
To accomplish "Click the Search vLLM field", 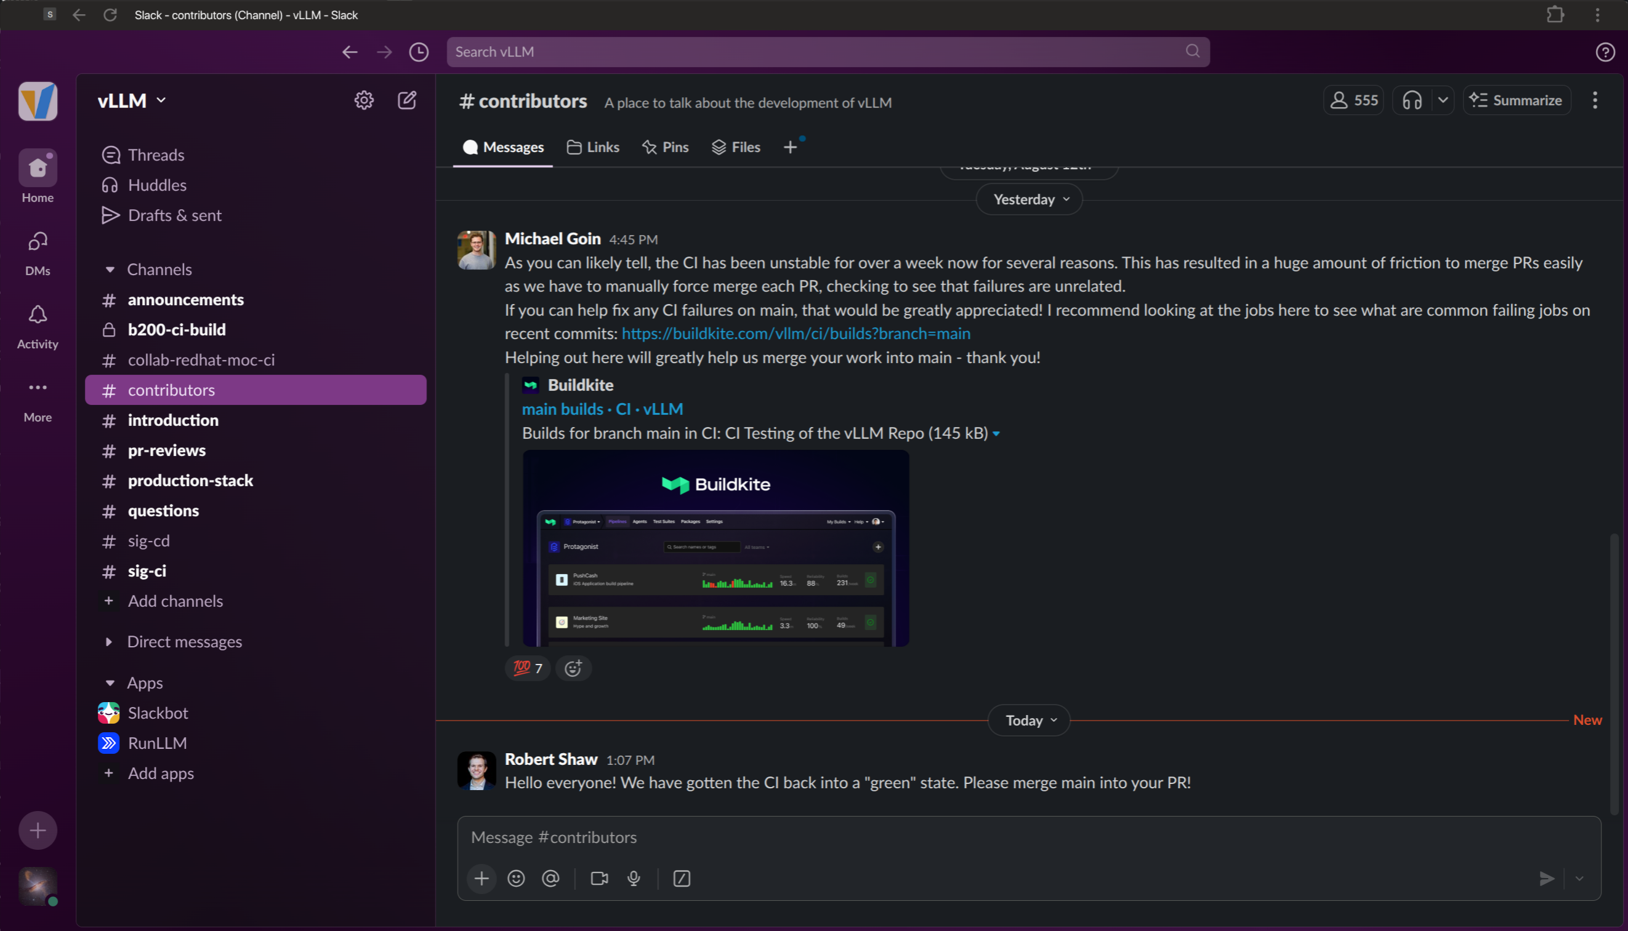I will pos(828,52).
